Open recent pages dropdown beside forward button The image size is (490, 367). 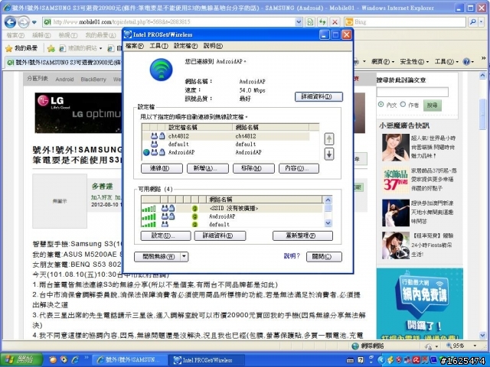pos(34,22)
